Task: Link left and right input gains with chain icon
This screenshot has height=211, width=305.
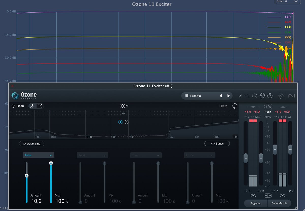Action: [253, 195]
